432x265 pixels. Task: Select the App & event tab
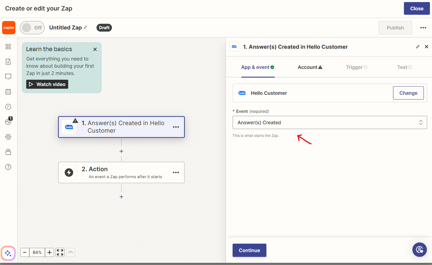(x=257, y=67)
